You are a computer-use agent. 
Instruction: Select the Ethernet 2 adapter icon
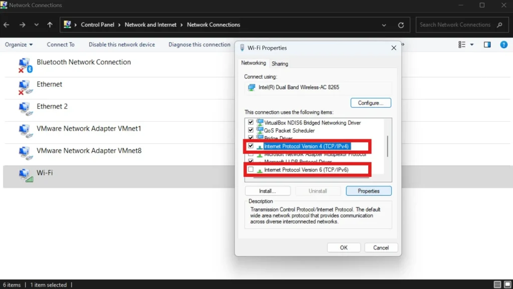[25, 109]
